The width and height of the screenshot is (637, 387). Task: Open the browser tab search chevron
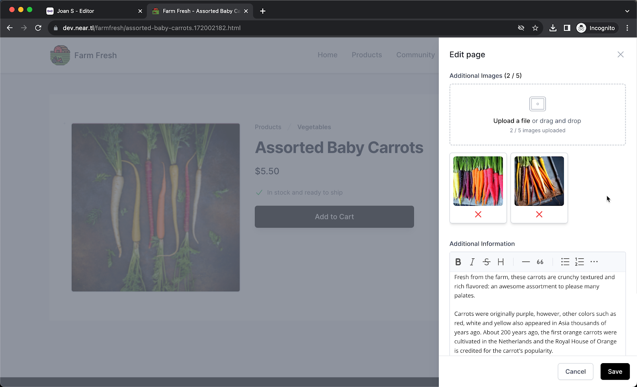pyautogui.click(x=627, y=11)
